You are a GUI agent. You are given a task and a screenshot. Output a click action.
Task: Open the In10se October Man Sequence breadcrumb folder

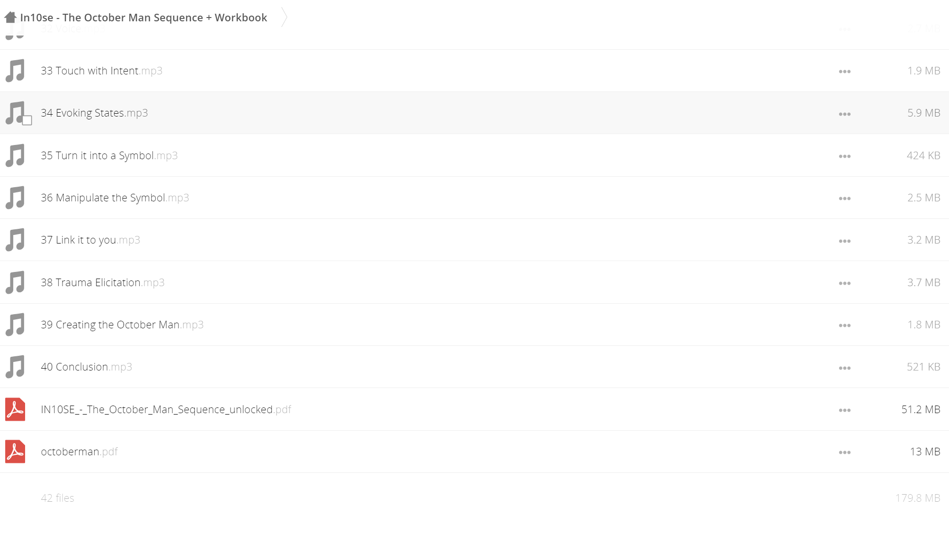tap(143, 18)
